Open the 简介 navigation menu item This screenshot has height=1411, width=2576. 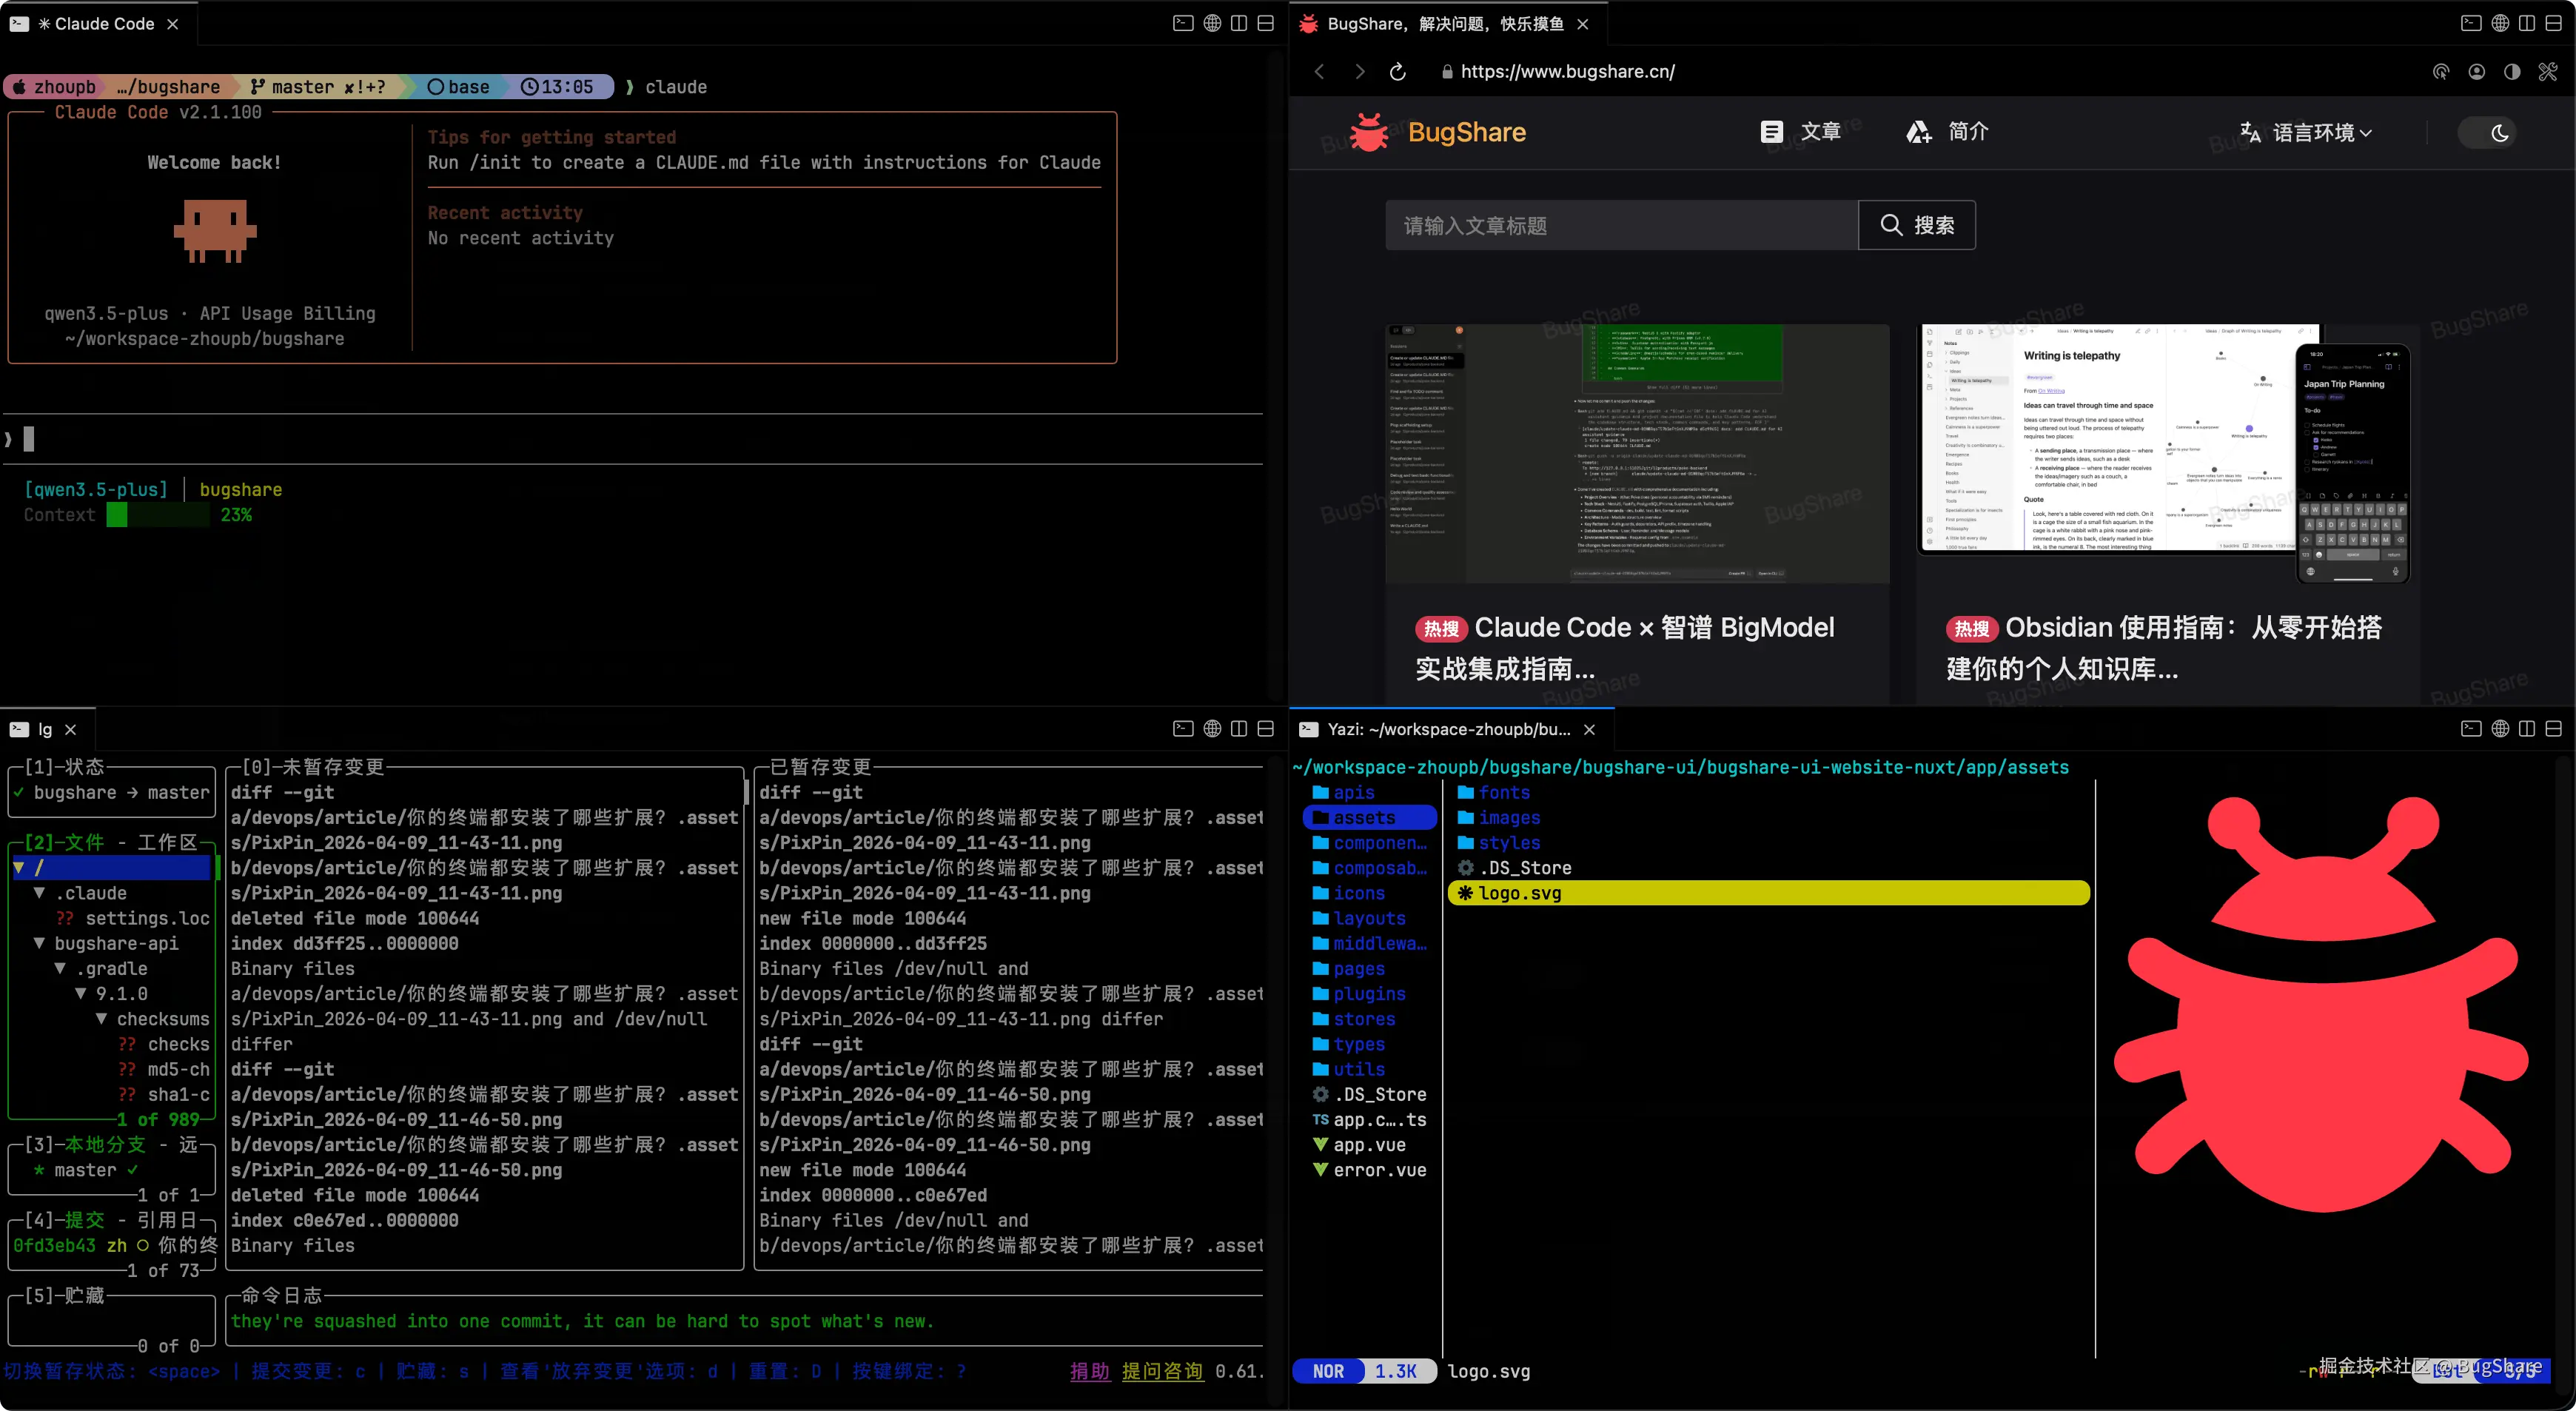tap(1948, 132)
